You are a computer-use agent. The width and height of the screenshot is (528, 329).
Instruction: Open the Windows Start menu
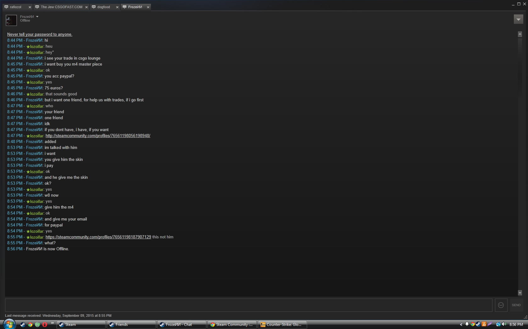9,324
